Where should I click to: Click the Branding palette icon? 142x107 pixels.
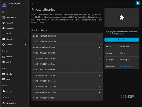4,28
